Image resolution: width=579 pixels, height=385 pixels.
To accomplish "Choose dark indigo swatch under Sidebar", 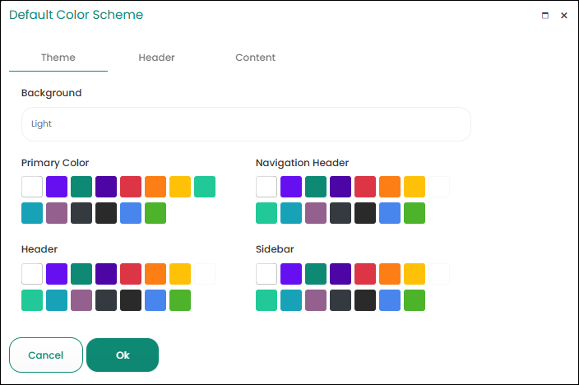I will pos(340,274).
